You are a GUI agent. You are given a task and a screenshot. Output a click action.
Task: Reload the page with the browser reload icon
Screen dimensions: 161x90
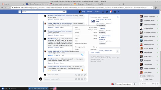pyautogui.click(x=9, y=7)
